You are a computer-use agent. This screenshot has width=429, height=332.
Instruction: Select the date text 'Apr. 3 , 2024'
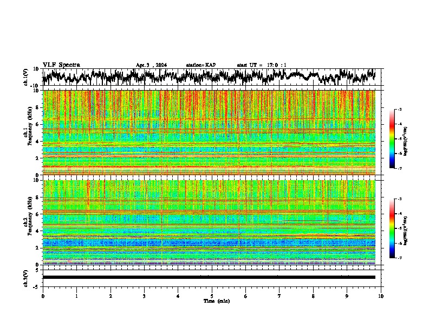tap(151, 65)
